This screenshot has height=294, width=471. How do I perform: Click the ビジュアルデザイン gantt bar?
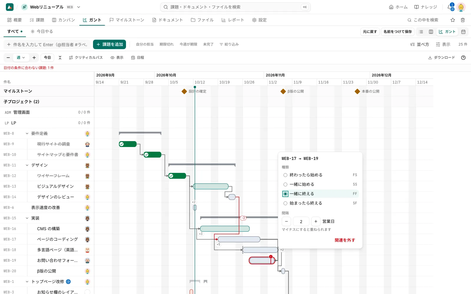(211, 186)
